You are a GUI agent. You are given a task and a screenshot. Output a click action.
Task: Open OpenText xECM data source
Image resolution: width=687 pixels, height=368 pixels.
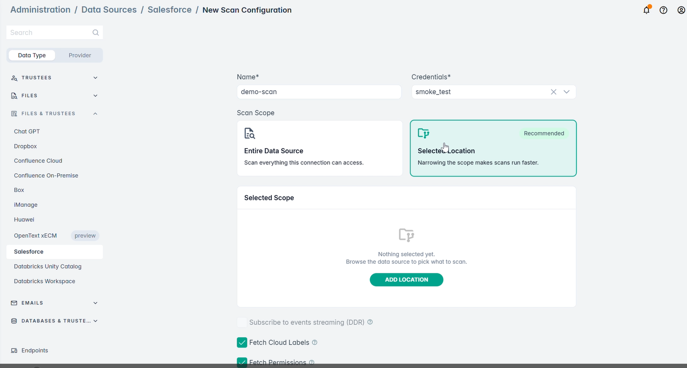(x=35, y=236)
